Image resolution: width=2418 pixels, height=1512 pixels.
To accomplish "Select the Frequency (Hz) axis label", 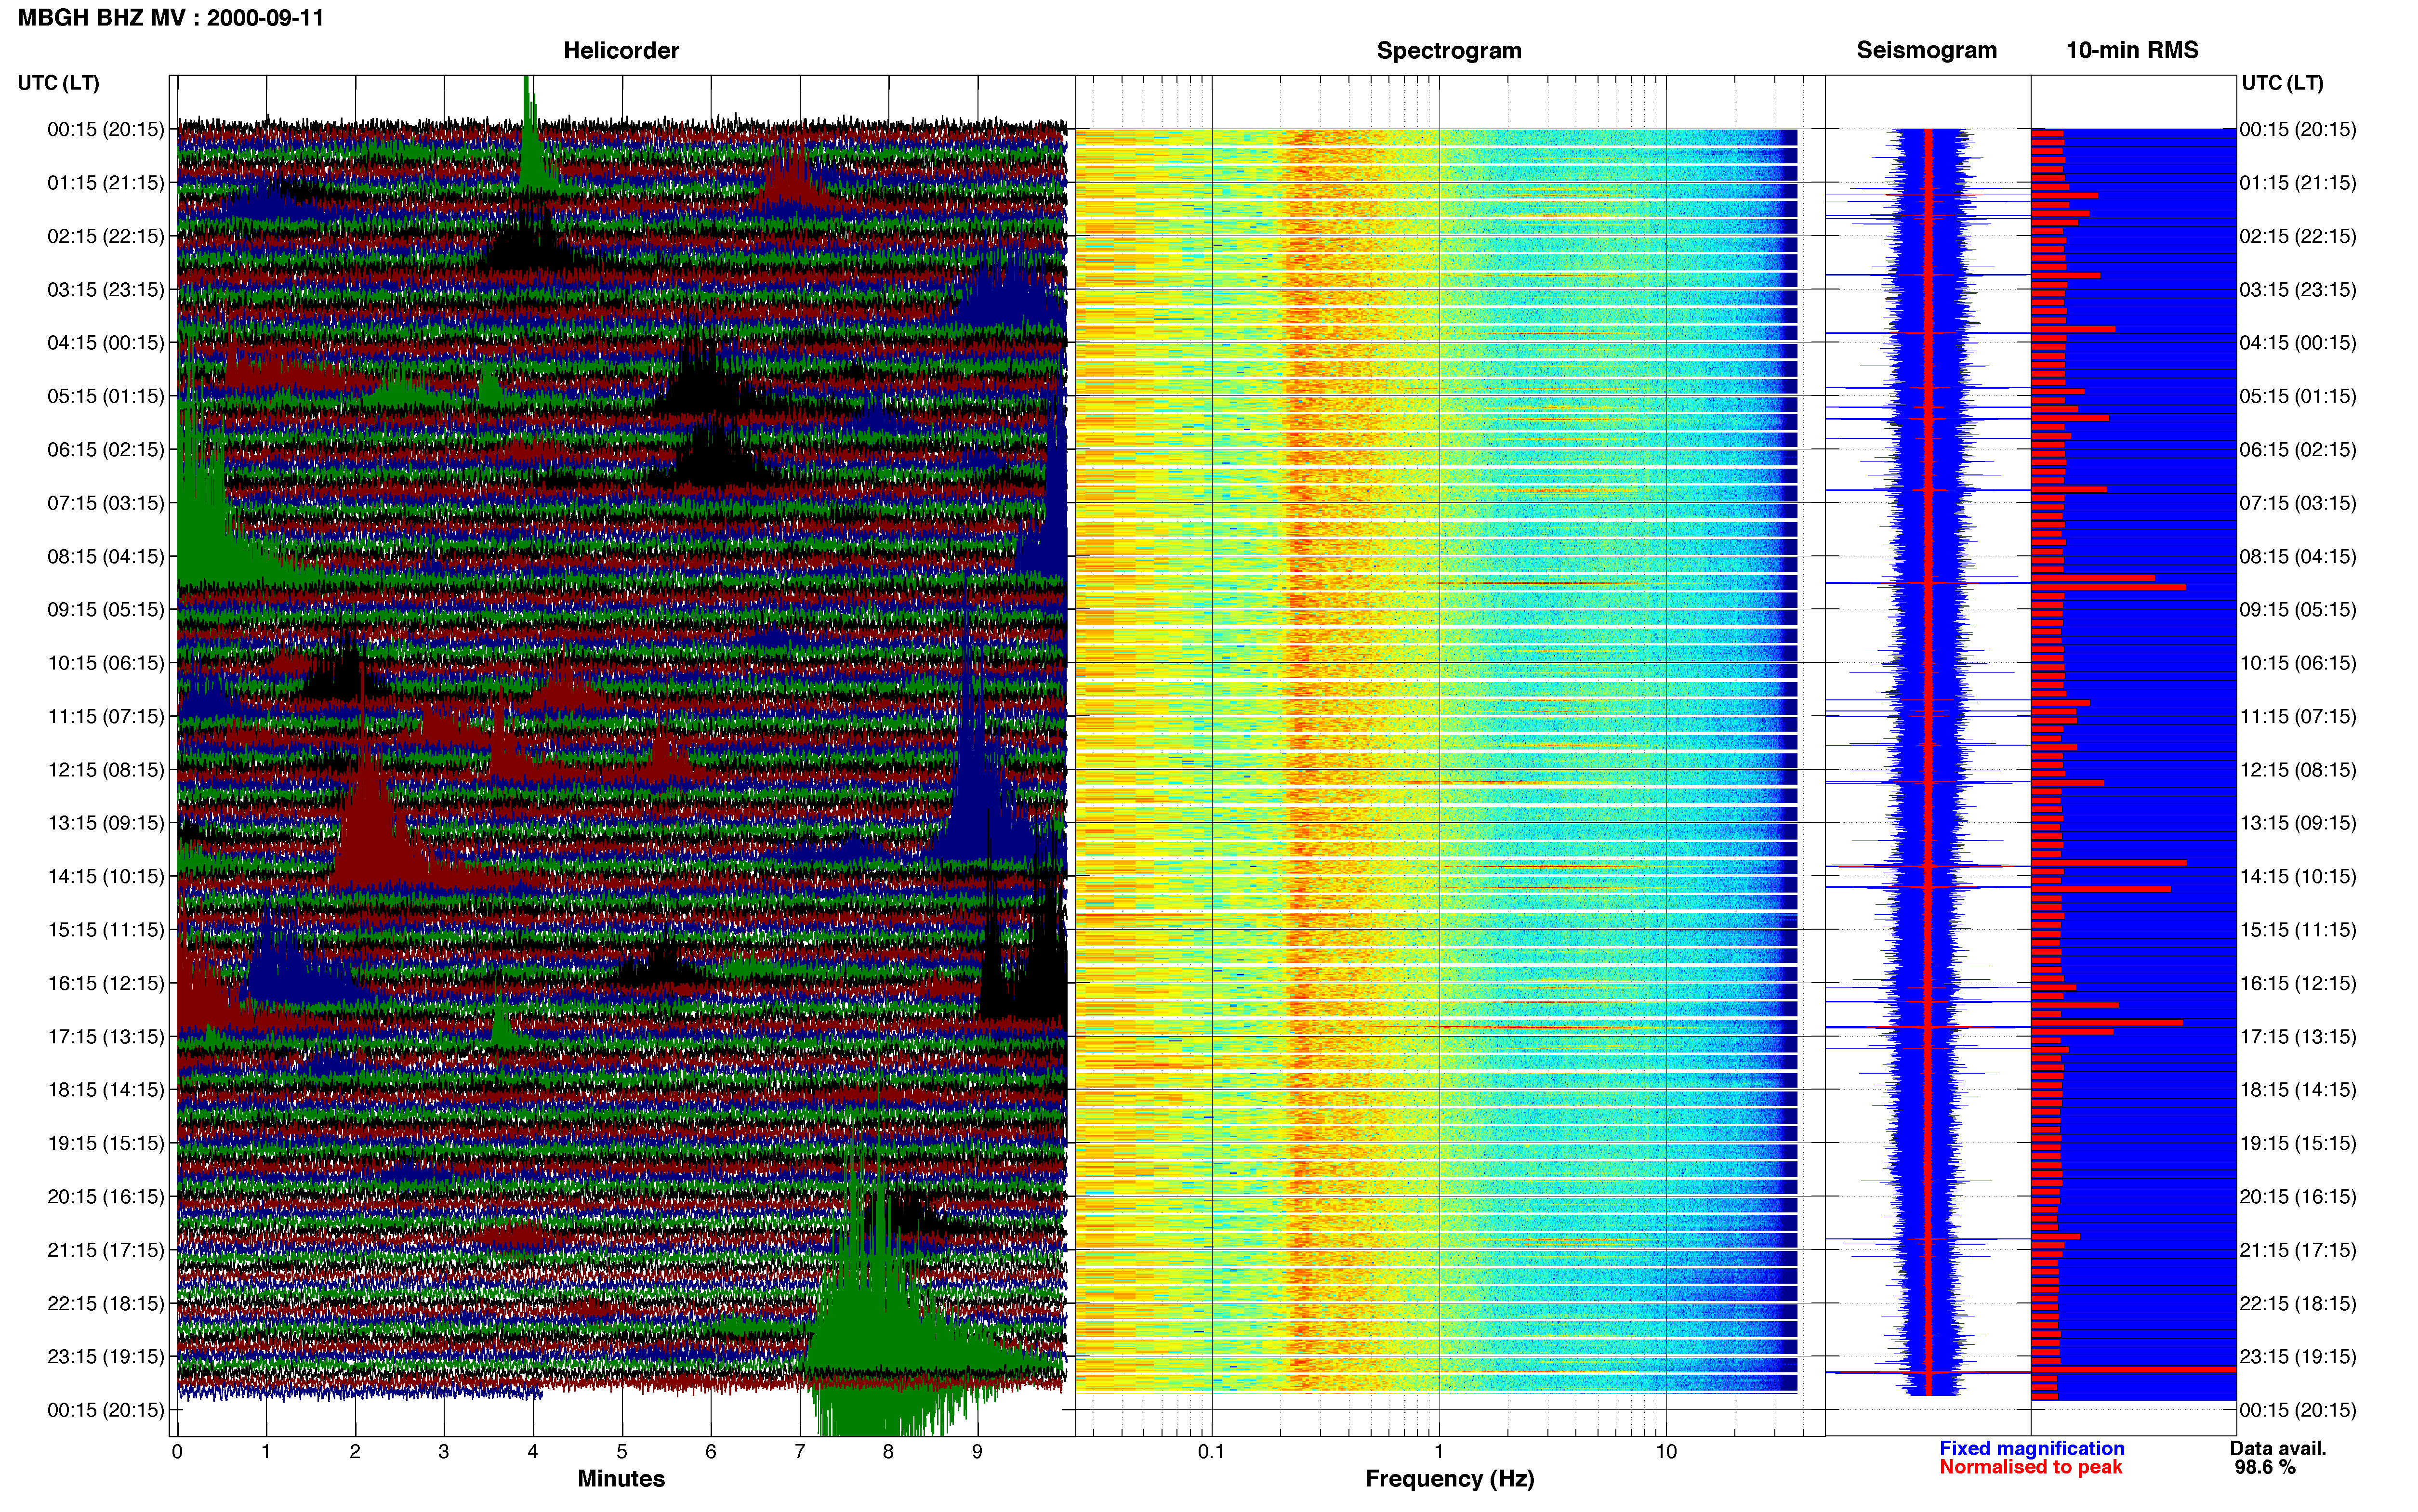I will point(1449,1479).
